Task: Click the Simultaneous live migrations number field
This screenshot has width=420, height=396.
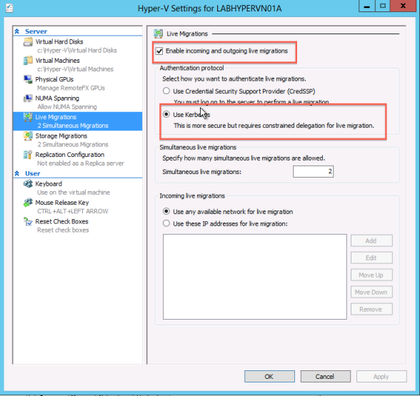Action: pos(313,171)
